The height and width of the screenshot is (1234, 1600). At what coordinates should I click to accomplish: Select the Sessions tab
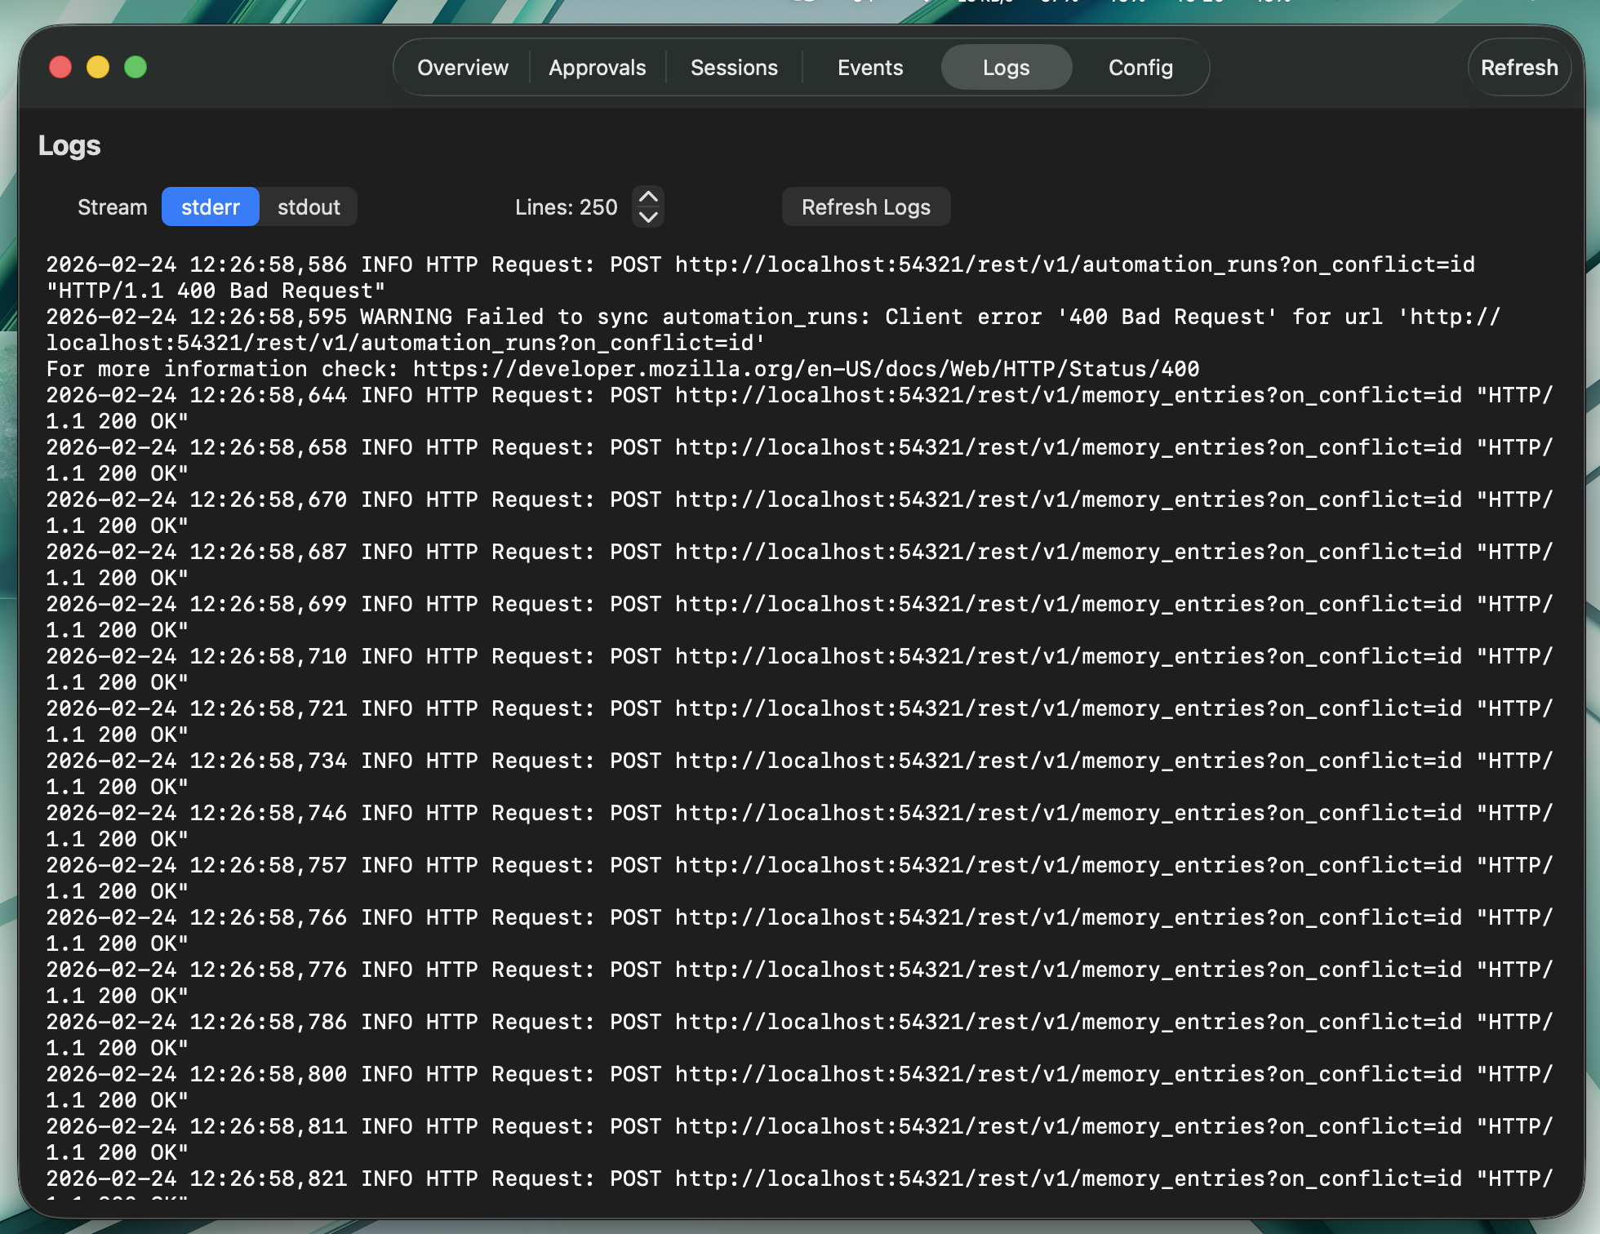click(x=734, y=67)
